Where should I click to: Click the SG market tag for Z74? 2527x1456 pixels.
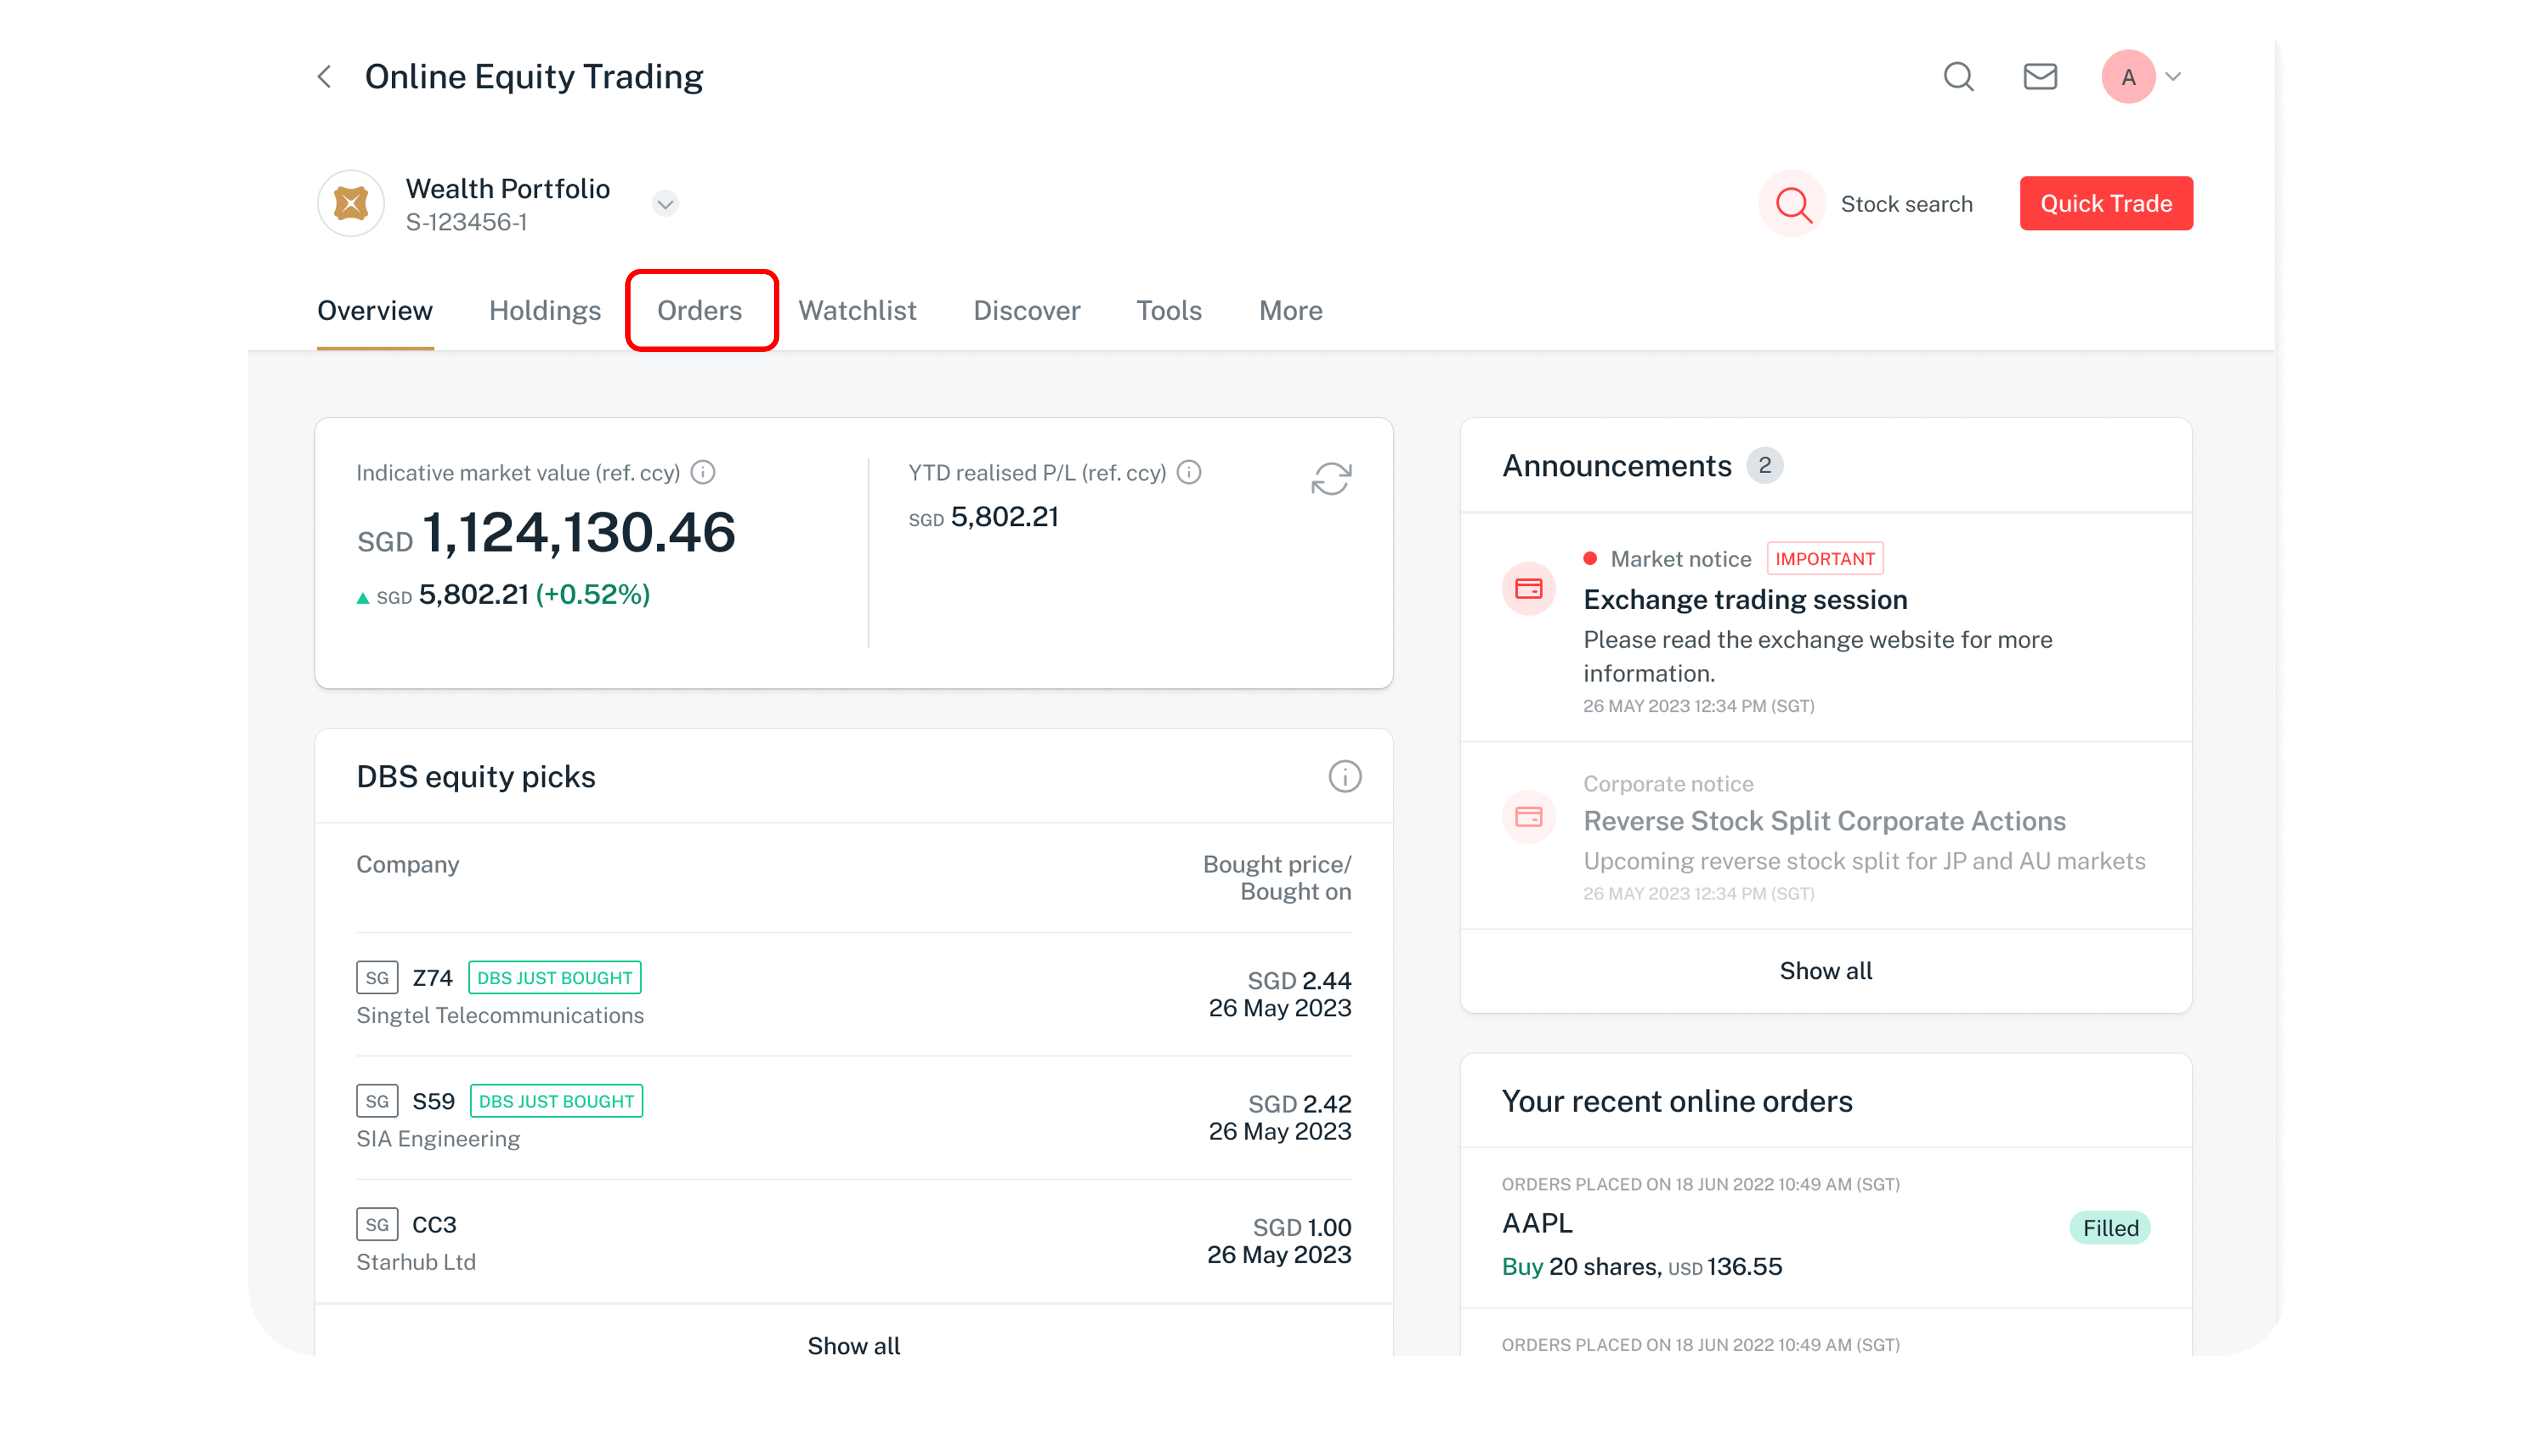click(x=377, y=977)
